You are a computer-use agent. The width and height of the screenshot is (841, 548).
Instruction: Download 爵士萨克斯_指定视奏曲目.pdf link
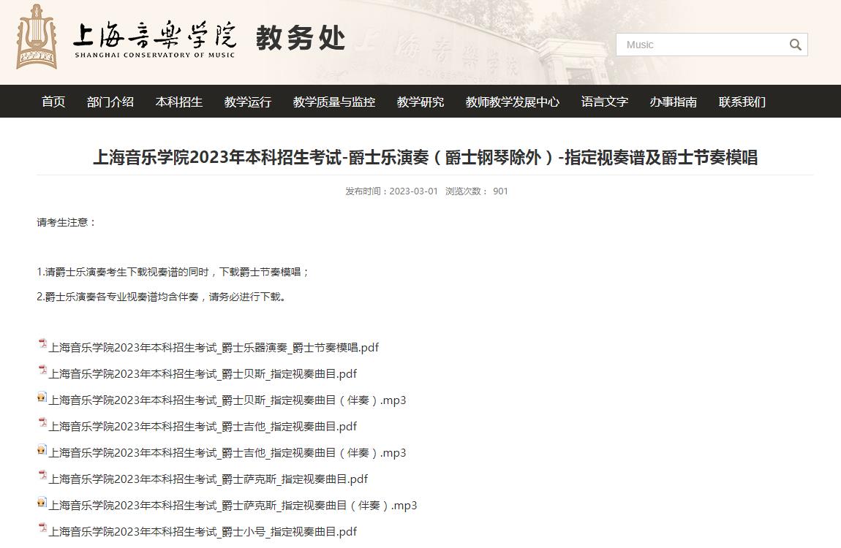click(x=208, y=479)
